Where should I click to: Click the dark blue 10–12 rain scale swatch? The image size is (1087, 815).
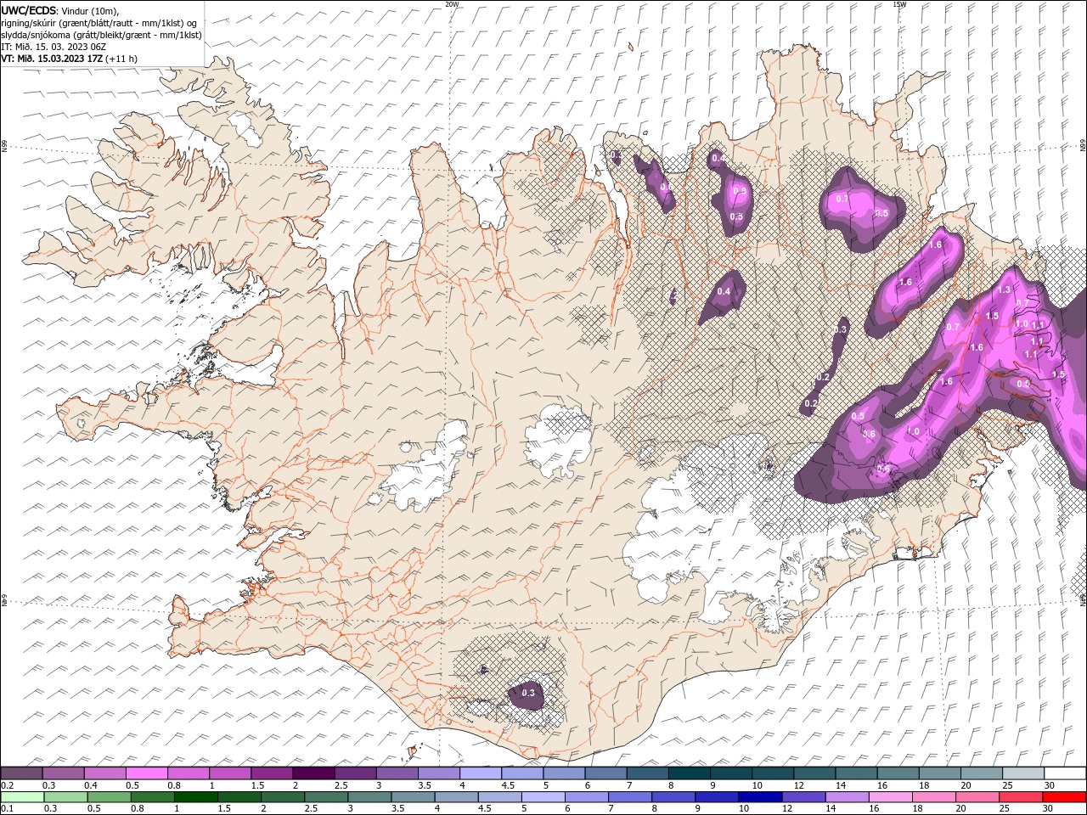click(759, 796)
